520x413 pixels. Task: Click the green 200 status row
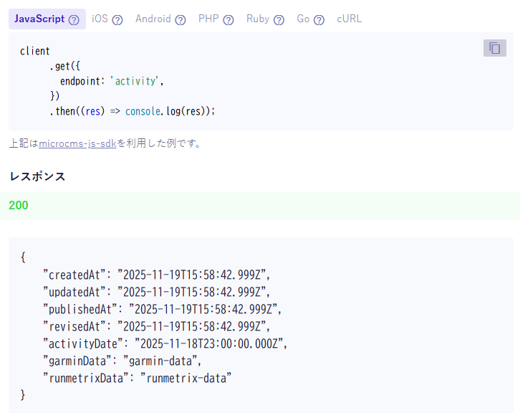point(260,206)
